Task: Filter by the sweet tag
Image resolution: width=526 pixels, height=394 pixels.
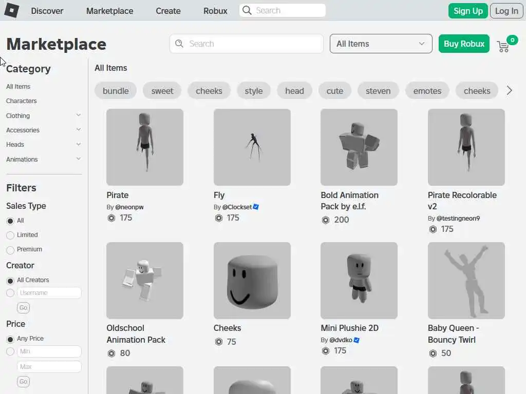Action: pos(162,91)
